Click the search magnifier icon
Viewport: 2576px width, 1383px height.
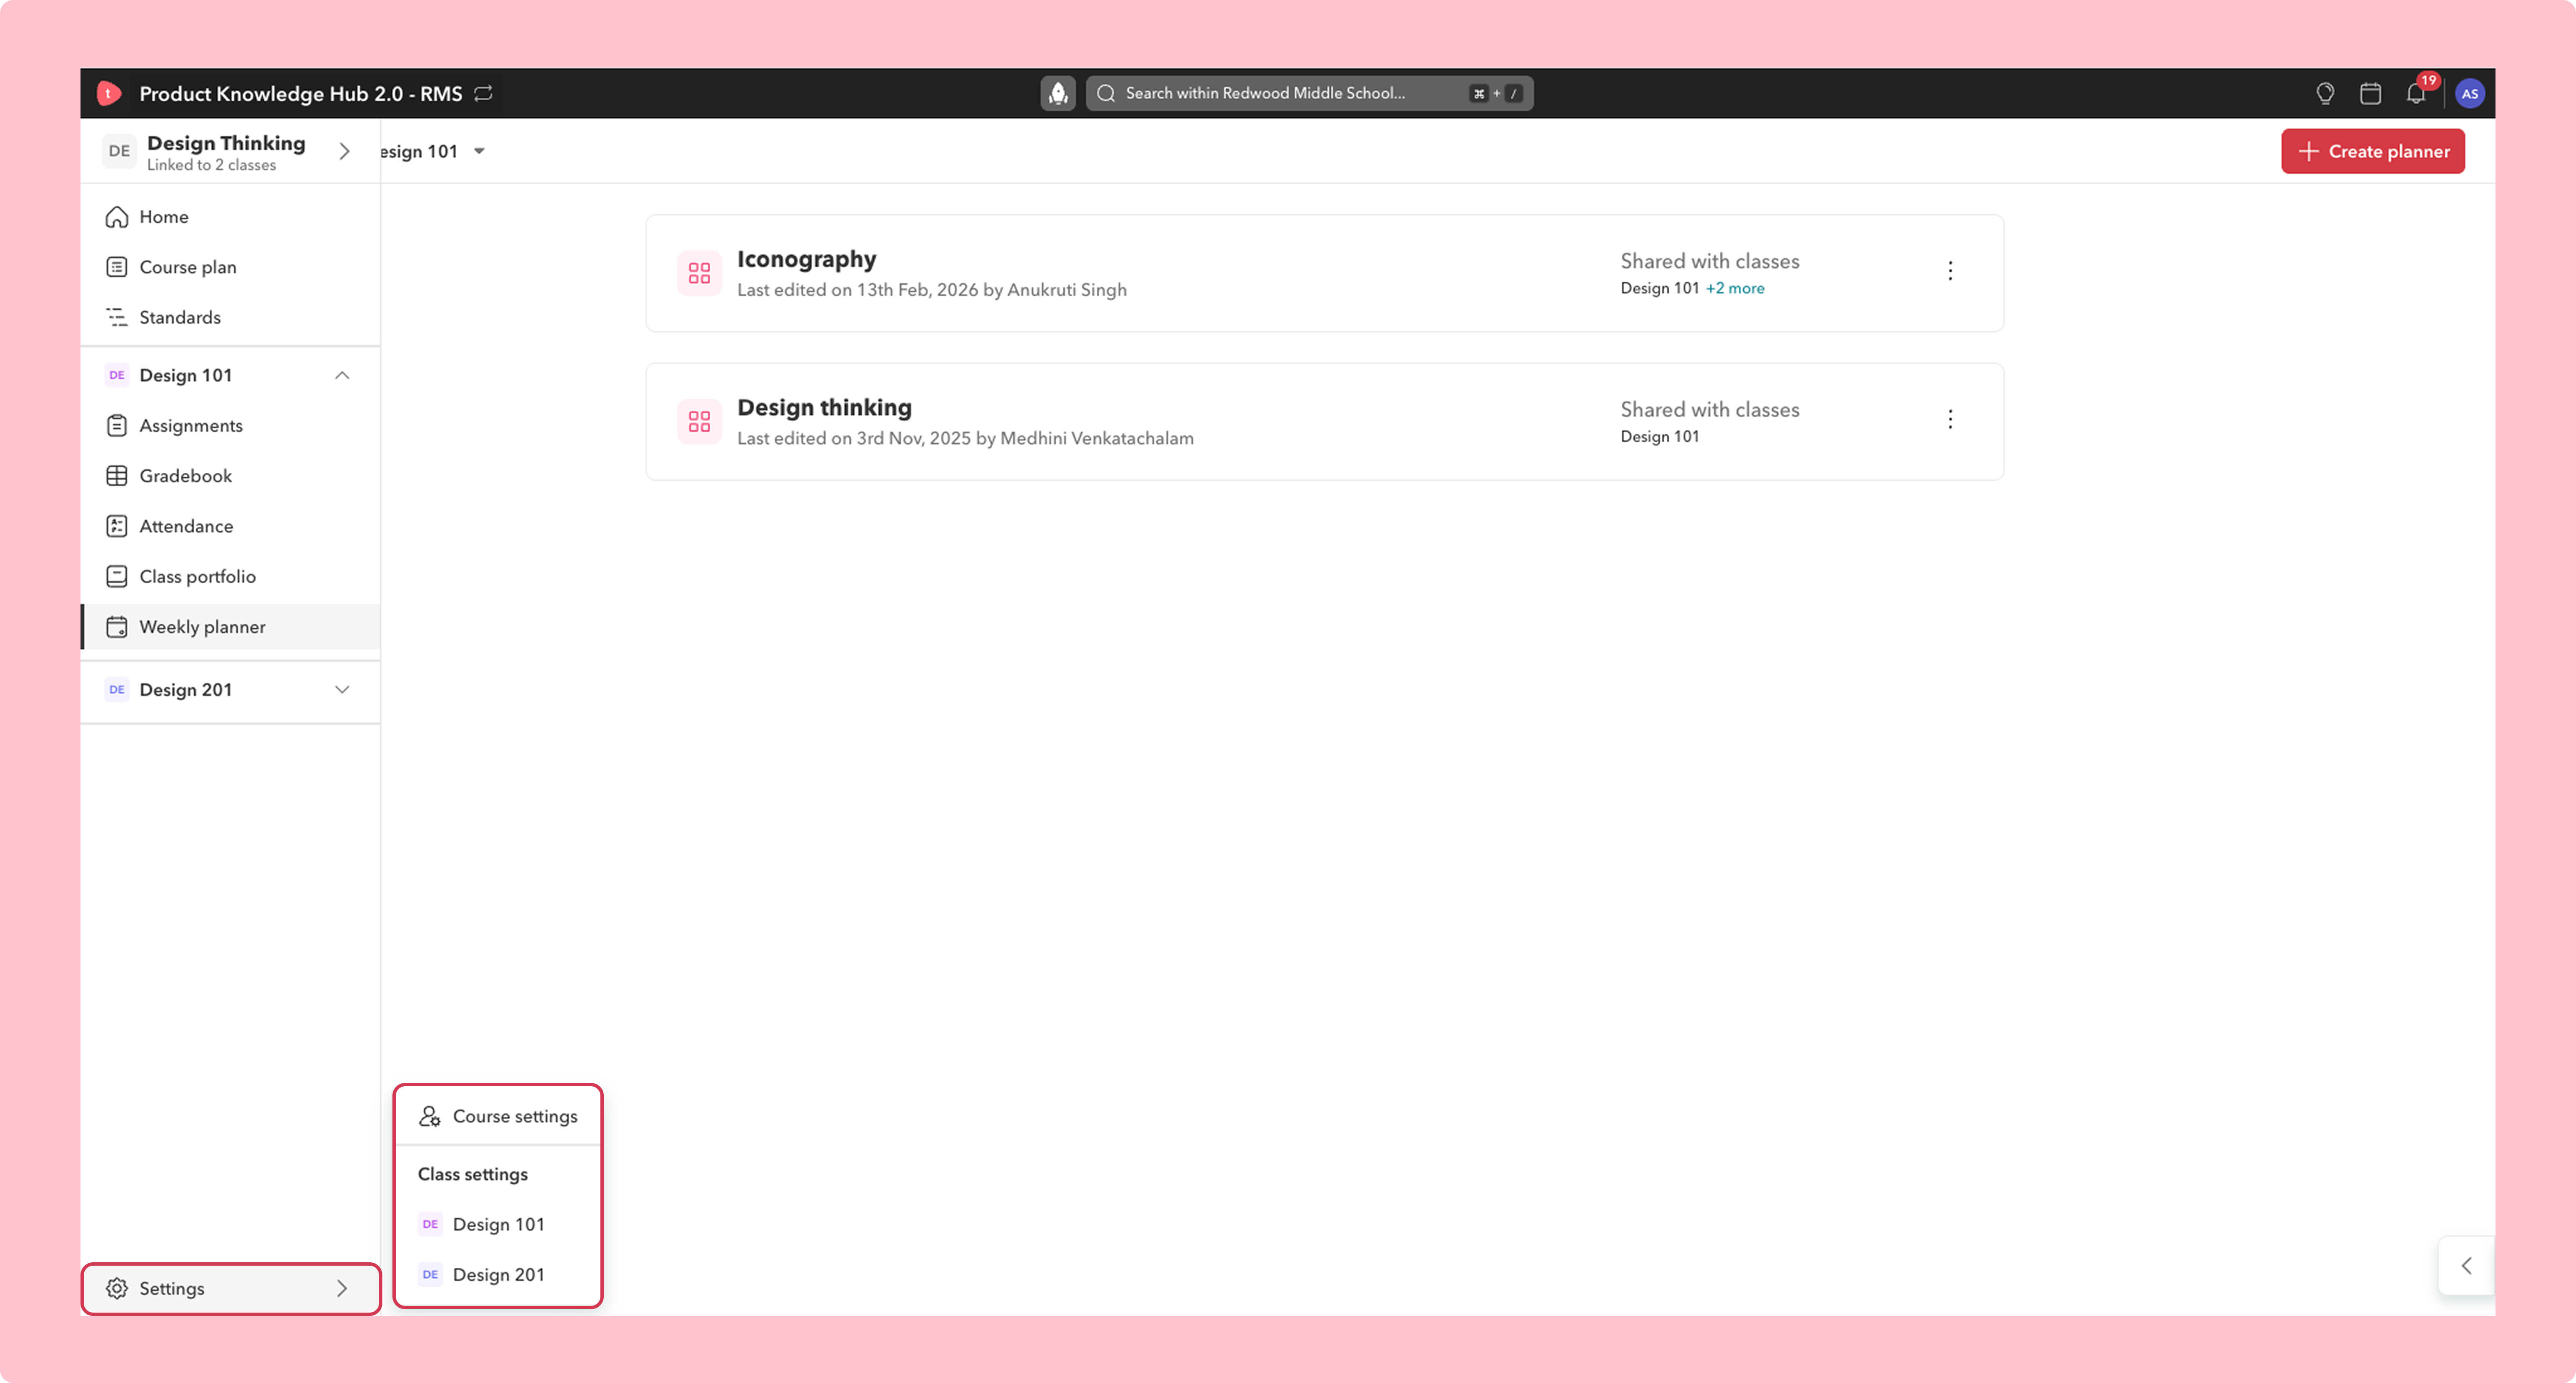(1106, 93)
